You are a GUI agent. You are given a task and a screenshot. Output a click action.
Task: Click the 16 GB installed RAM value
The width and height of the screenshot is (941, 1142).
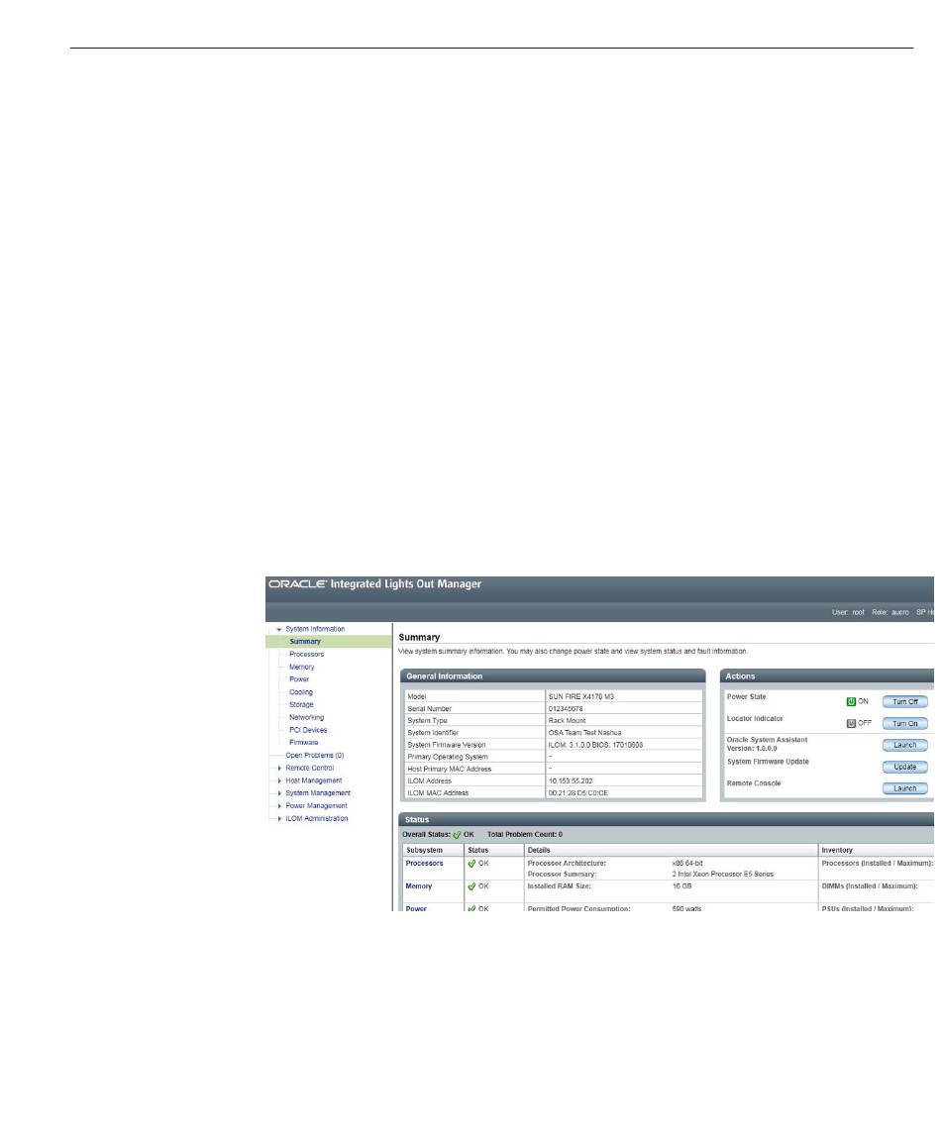click(681, 886)
